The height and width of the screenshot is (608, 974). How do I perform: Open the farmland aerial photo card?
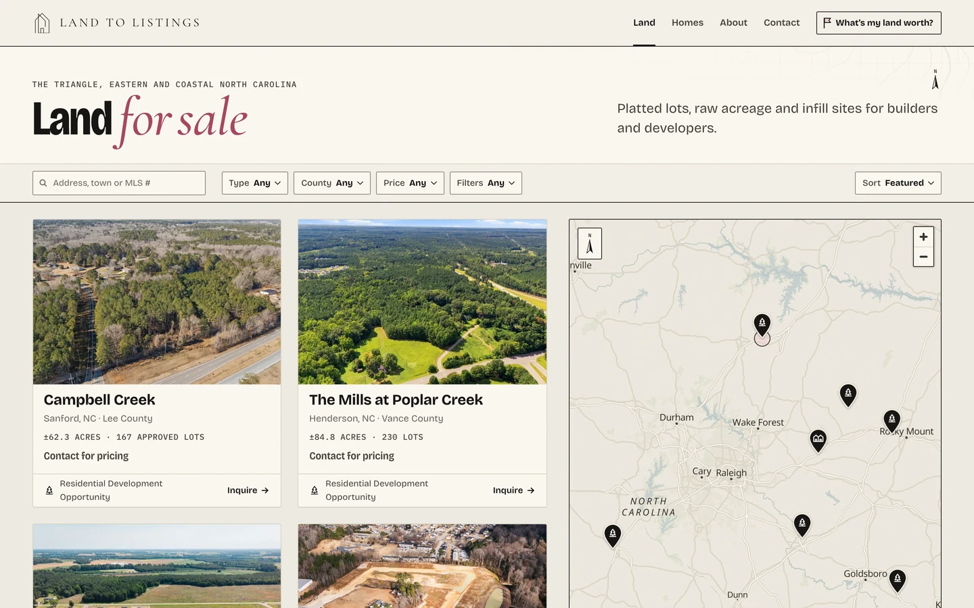click(x=157, y=566)
